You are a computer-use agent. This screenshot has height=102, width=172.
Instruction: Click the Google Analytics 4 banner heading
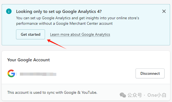tap(59, 12)
